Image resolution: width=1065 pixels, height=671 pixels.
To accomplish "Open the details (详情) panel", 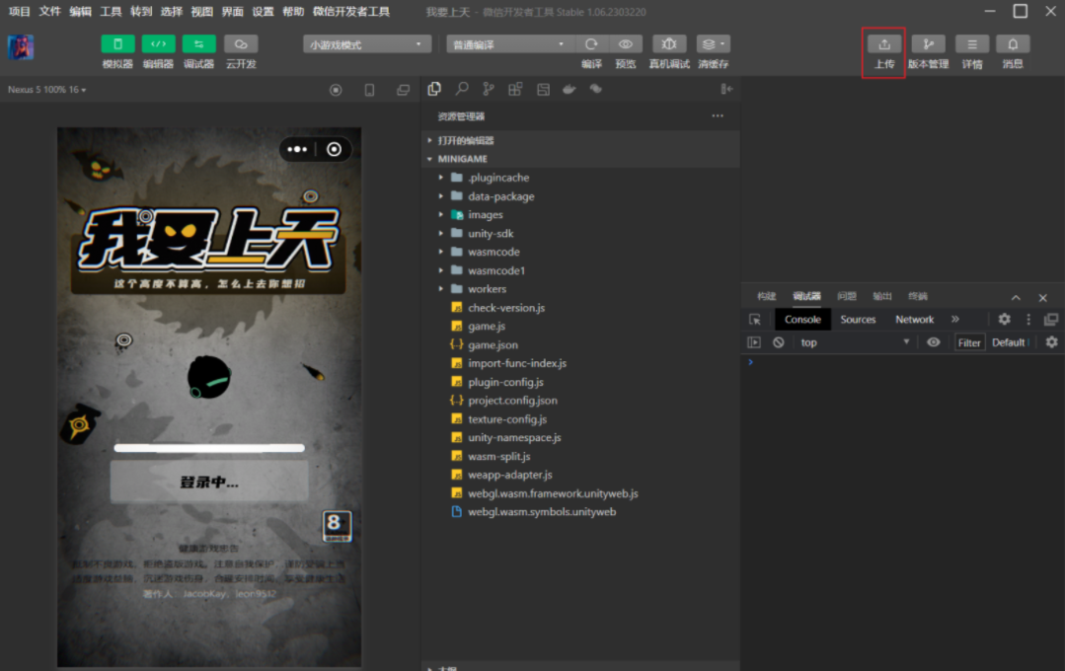I will tap(972, 44).
